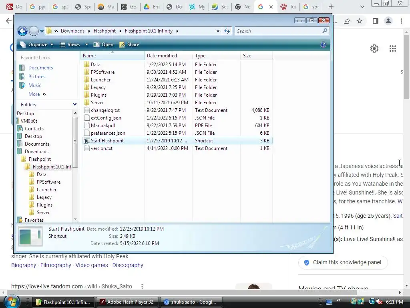Open Filmography link in Chrome page

click(56, 265)
